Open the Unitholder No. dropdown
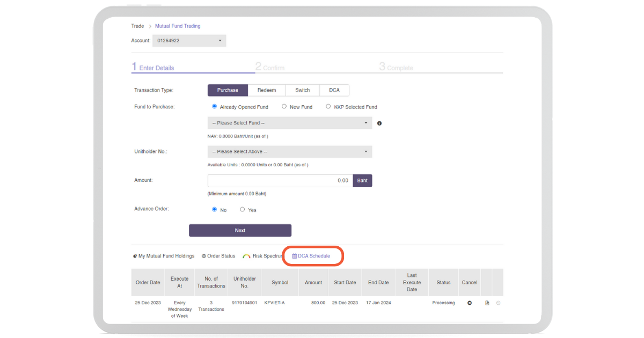 click(x=290, y=152)
